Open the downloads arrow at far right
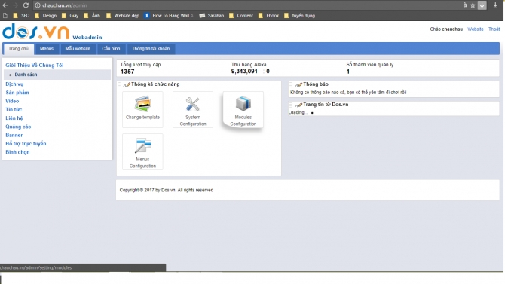This screenshot has width=505, height=284. coord(495,5)
